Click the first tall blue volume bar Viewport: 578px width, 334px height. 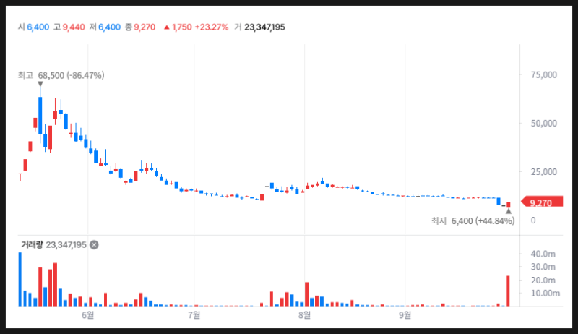[x=20, y=279]
